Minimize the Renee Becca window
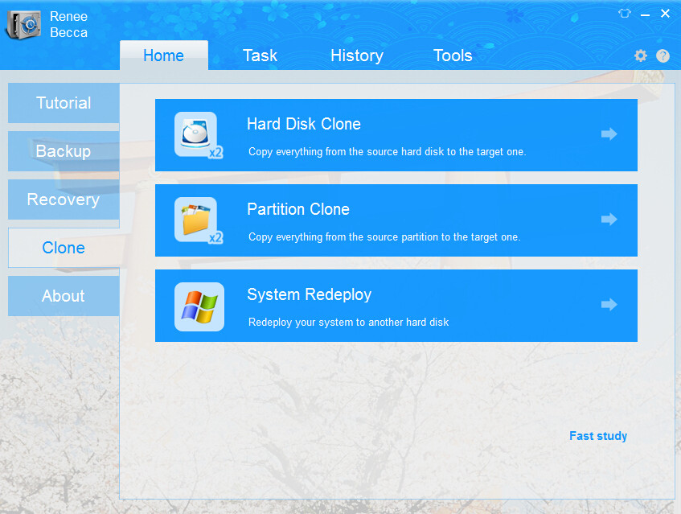The height and width of the screenshot is (514, 681). (x=646, y=14)
